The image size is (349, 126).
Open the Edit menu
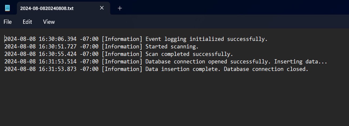click(x=27, y=22)
